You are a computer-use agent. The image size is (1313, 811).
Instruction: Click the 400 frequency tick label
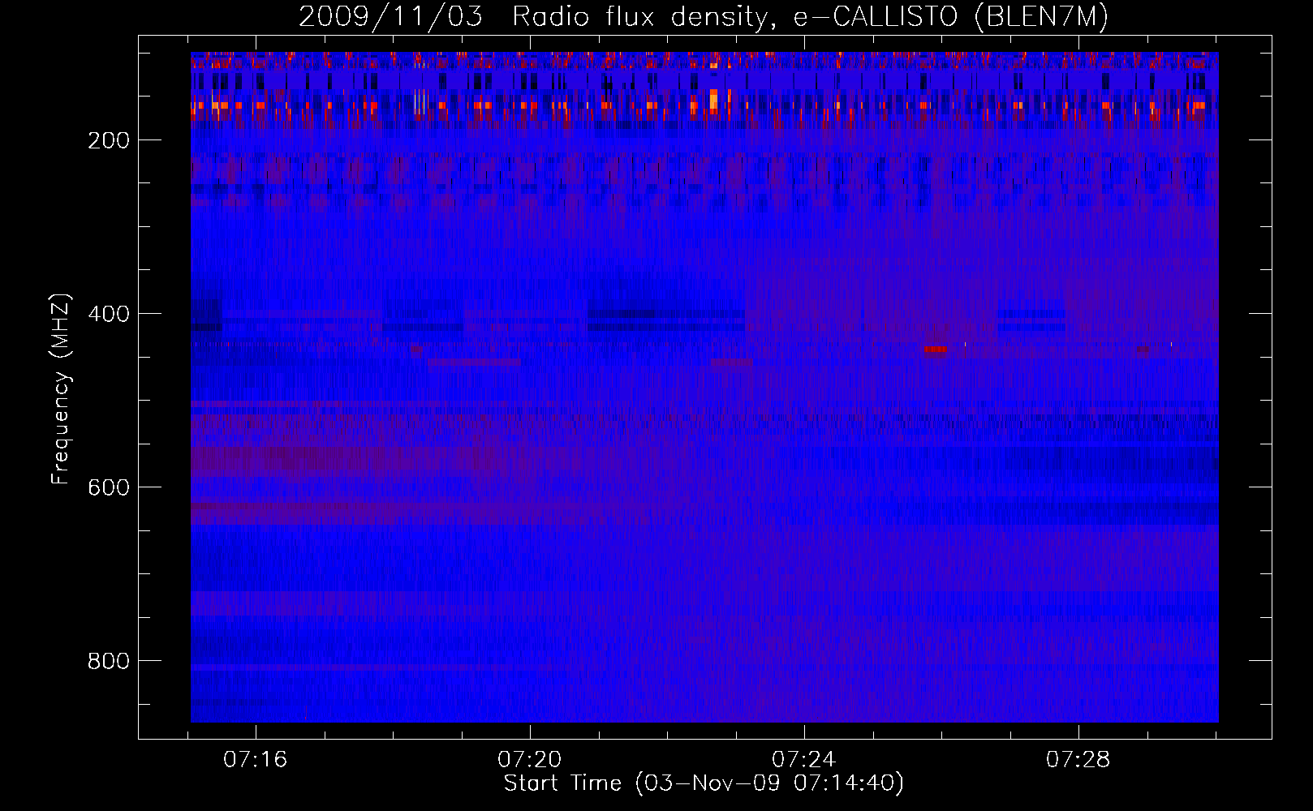point(109,314)
